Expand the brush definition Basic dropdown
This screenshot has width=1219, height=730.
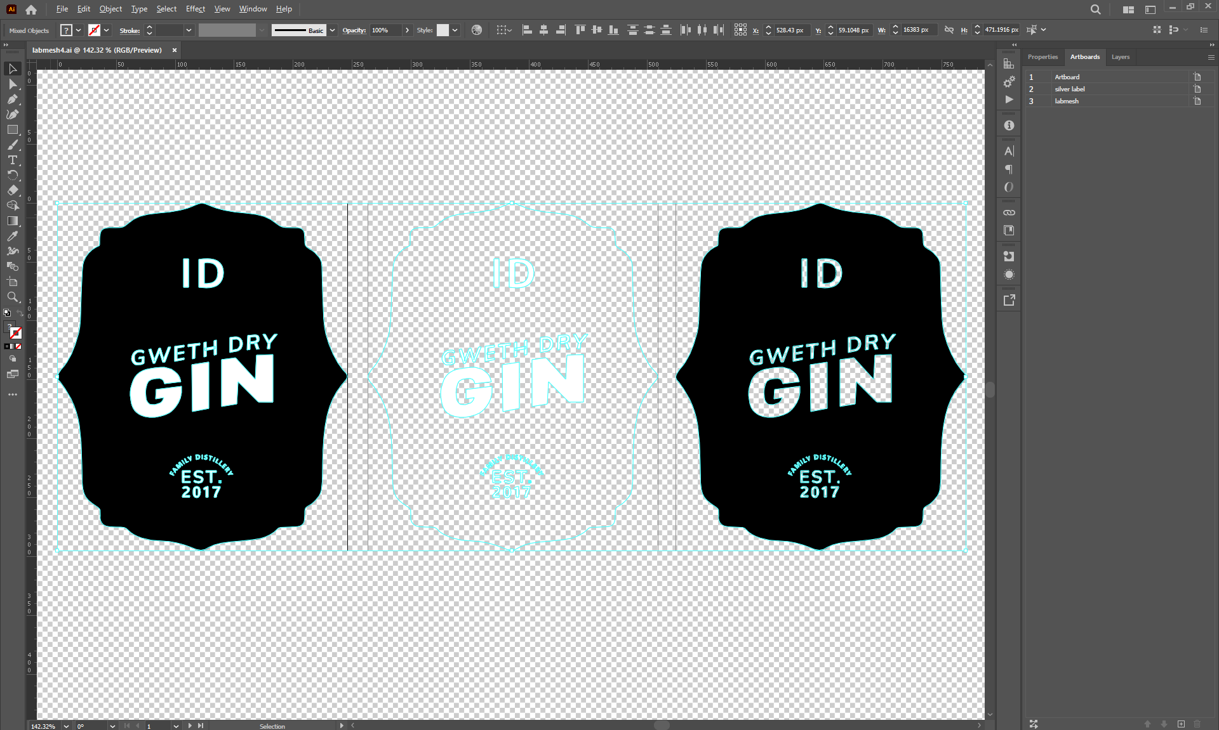(332, 30)
